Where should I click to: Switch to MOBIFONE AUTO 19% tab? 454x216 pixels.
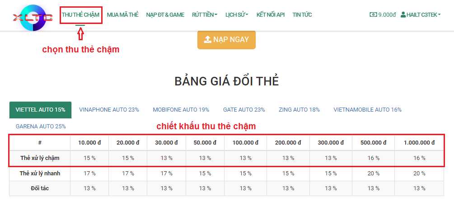coord(181,110)
